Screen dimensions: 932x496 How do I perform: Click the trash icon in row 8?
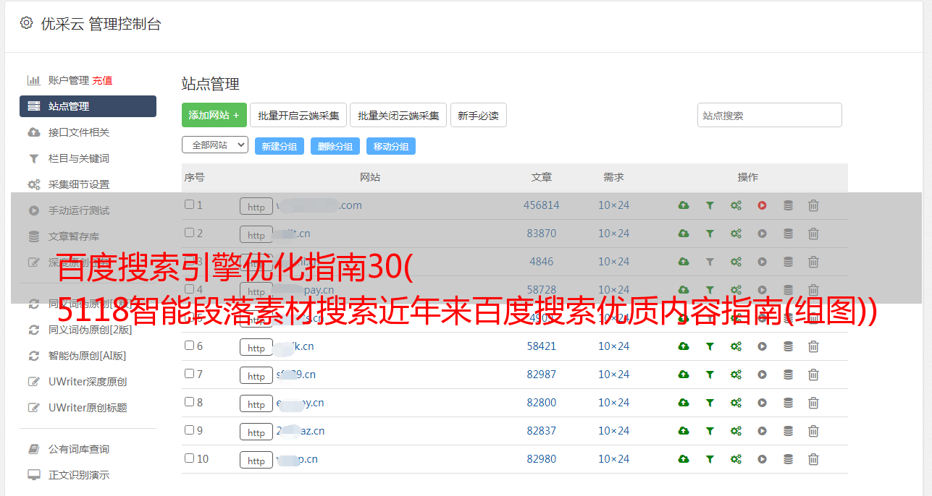813,403
